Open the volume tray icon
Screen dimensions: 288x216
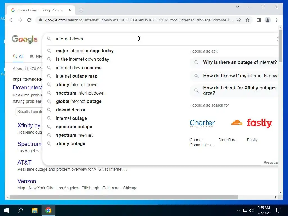click(x=251, y=210)
